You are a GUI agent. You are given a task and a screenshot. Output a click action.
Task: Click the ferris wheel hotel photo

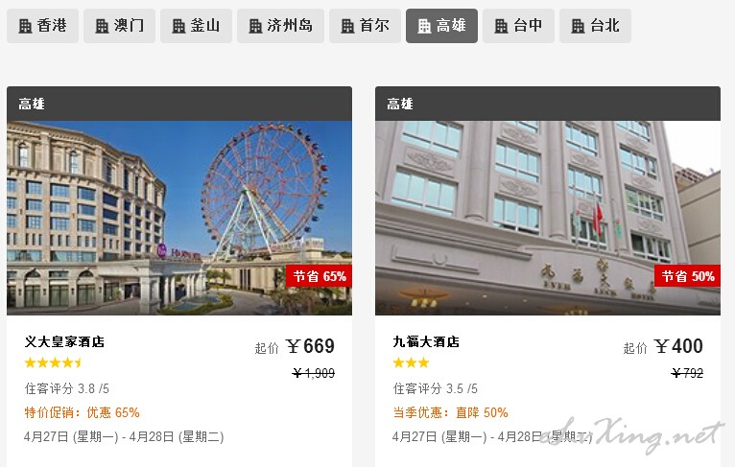tap(179, 218)
